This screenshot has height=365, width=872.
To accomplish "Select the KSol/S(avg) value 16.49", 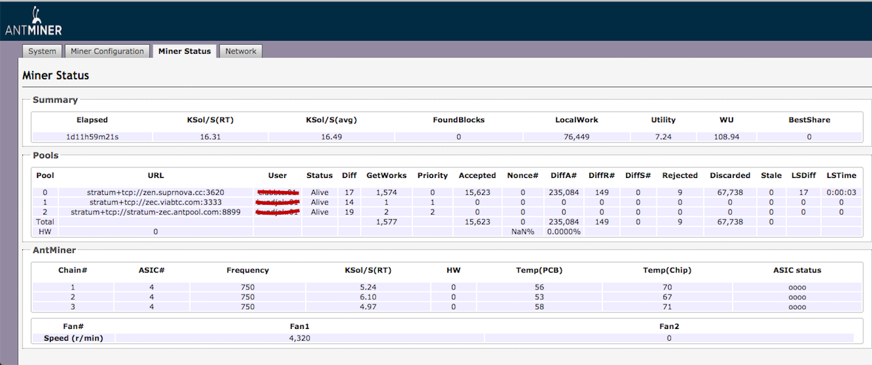I will click(x=331, y=137).
